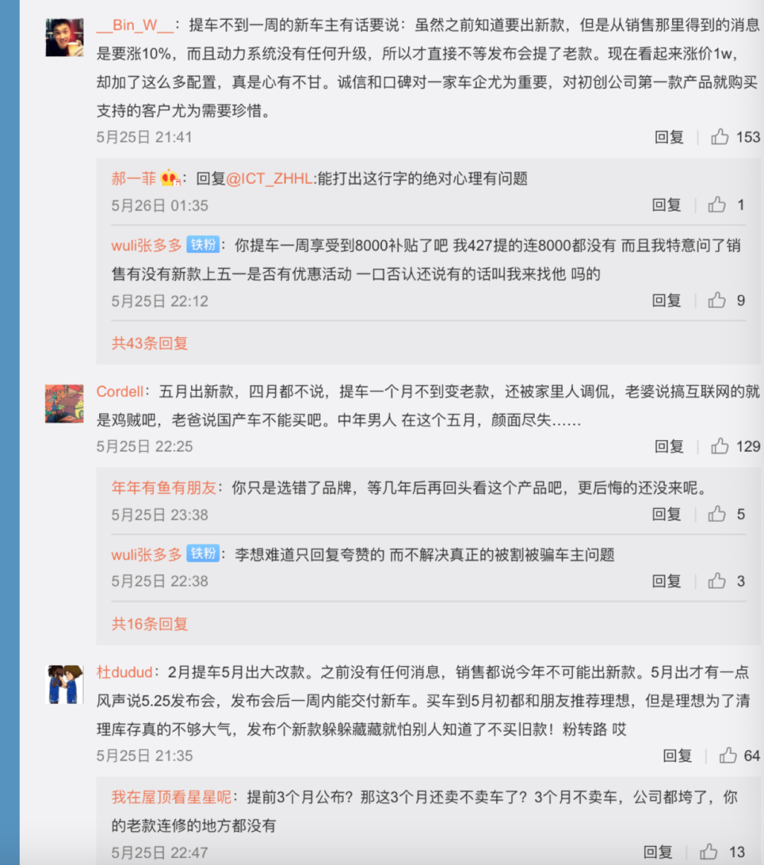The height and width of the screenshot is (865, 764).
Task: Like __Bin_W__'s comment with 153 likes
Action: [x=720, y=137]
